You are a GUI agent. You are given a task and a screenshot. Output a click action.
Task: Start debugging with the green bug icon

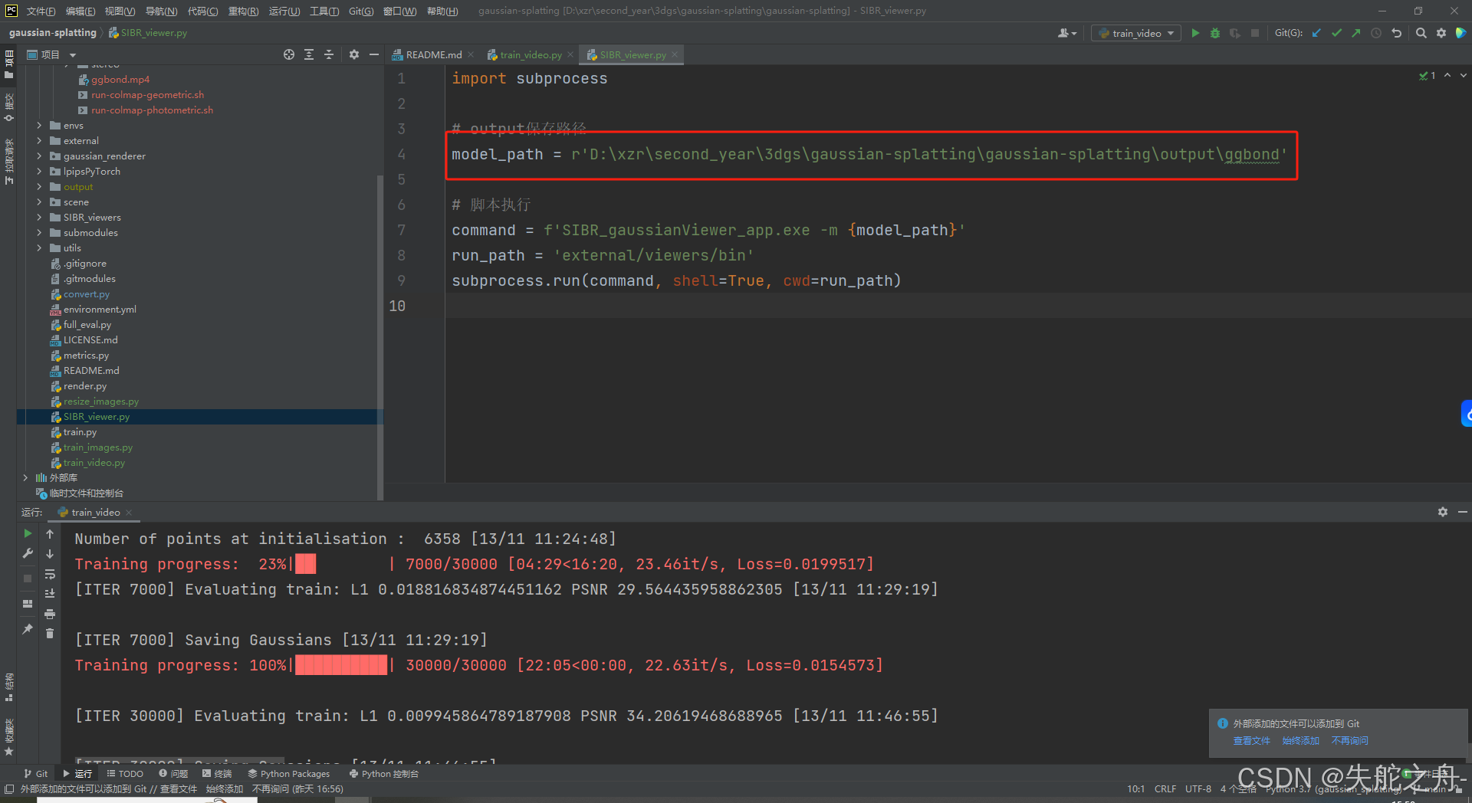click(x=1215, y=33)
